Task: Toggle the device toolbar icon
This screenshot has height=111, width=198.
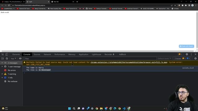Action: (7, 54)
